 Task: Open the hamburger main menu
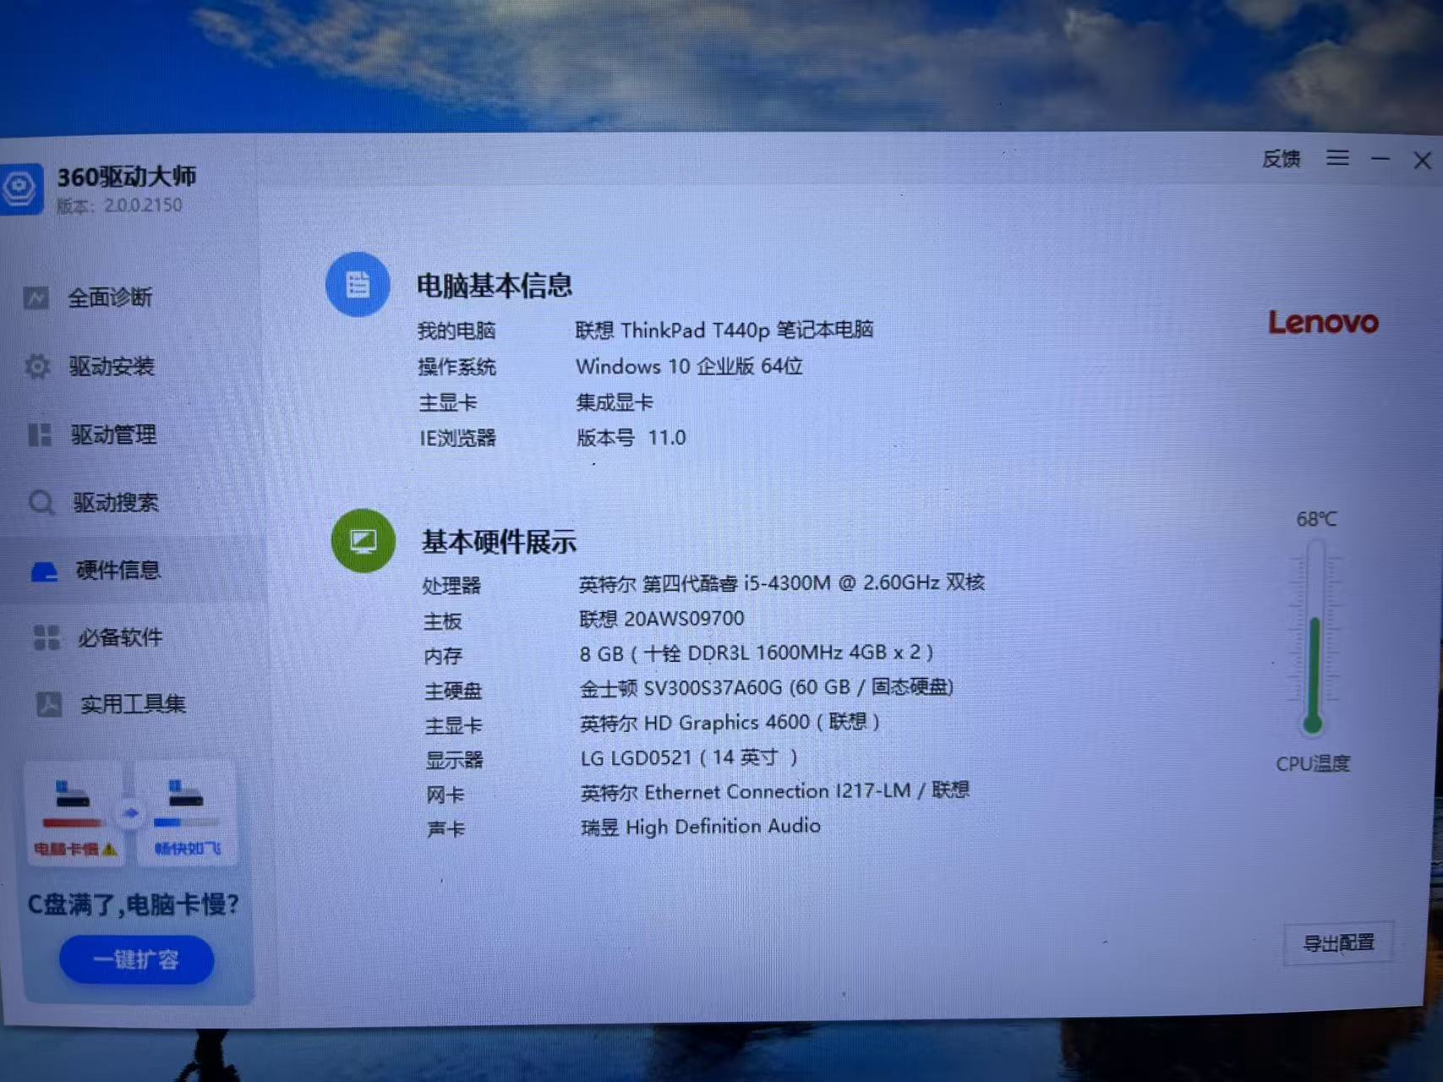(1337, 158)
